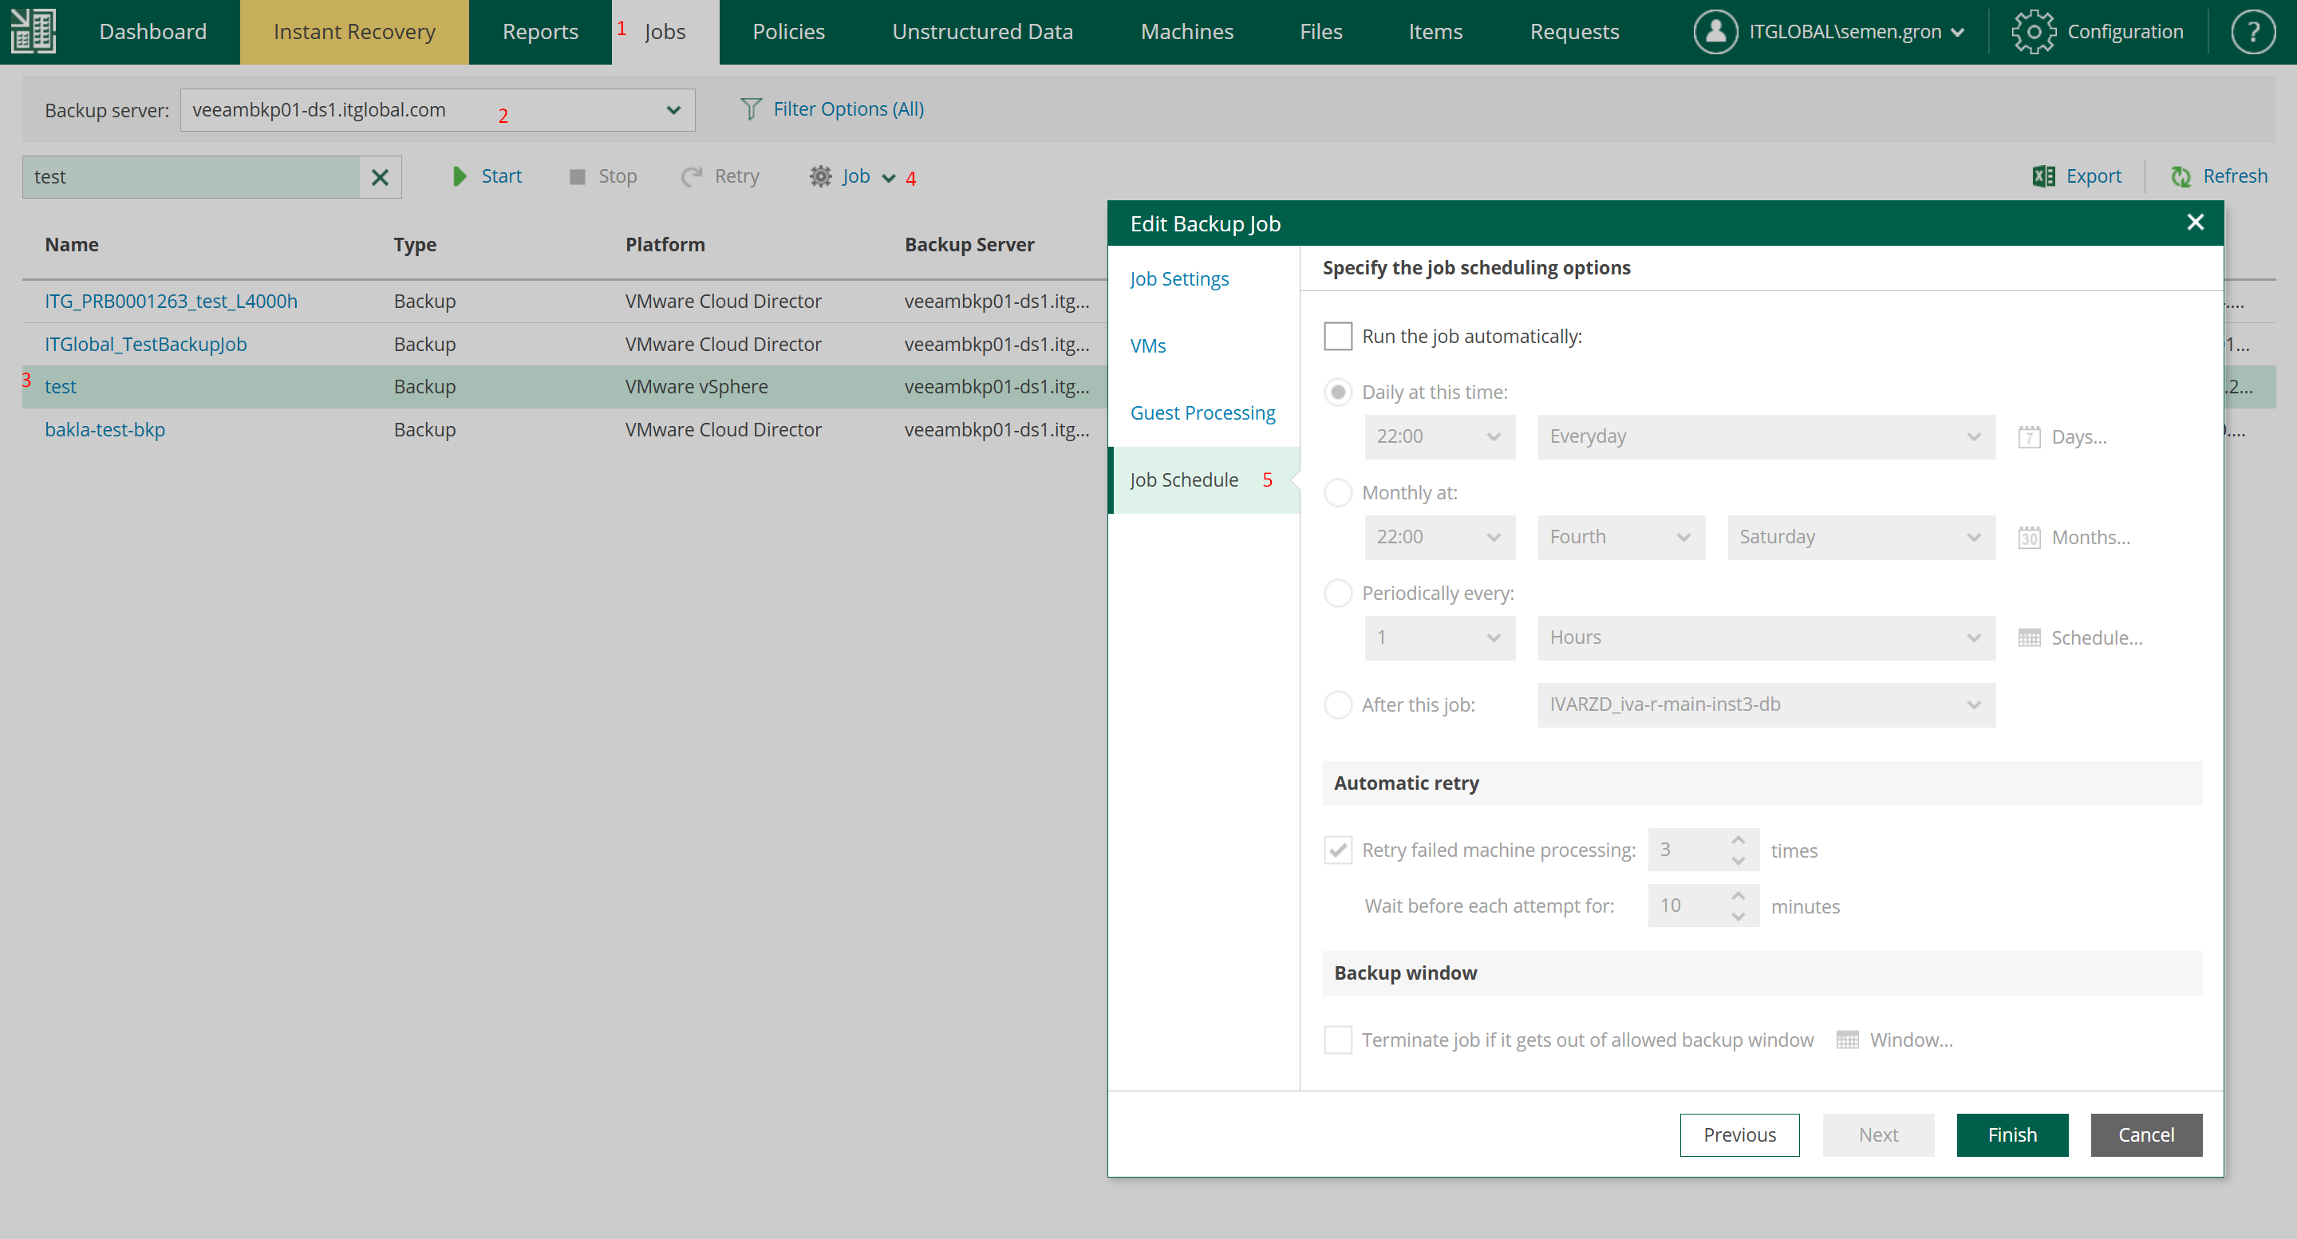Enable Run the job automatically checkbox

point(1337,336)
